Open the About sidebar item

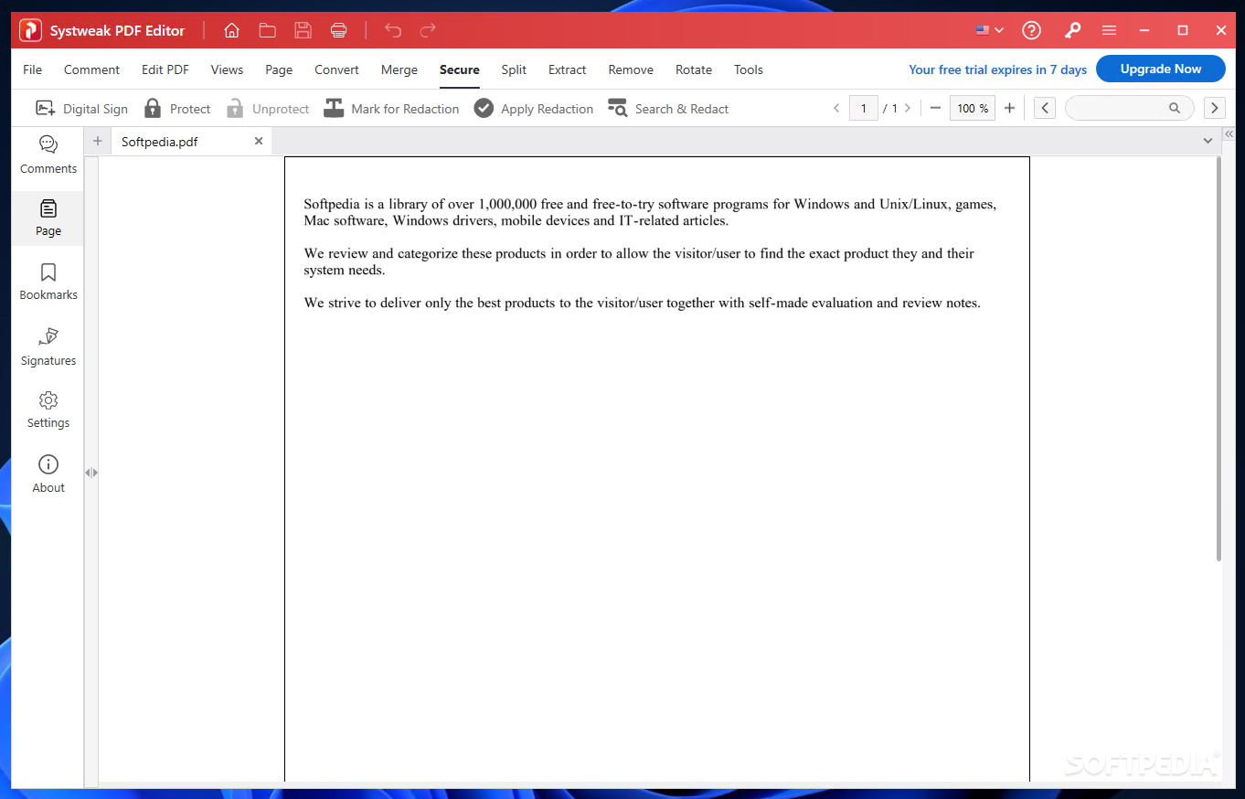[x=48, y=474]
